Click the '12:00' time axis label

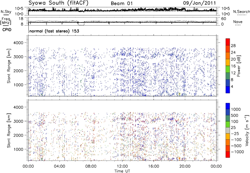pos(122,166)
